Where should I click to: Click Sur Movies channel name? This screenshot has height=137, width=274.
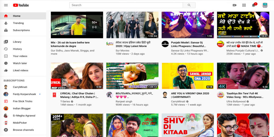(122, 51)
